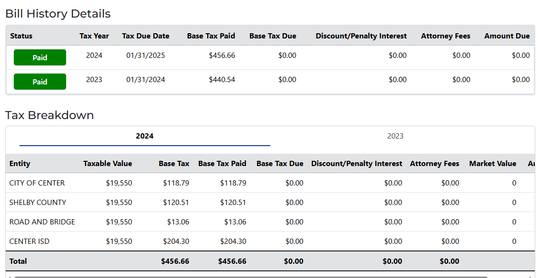Screen dimensions: 541x278
Task: Click the Paid button for tax year 2023
Action: coord(40,82)
